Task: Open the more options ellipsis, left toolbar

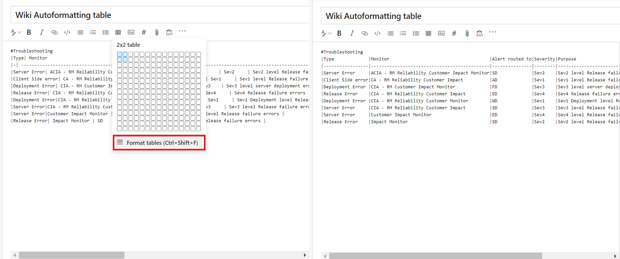Action: [x=182, y=31]
